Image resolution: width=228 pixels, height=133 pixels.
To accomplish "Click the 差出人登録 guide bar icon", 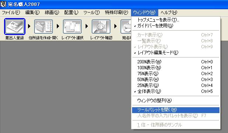I will pos(15,27).
